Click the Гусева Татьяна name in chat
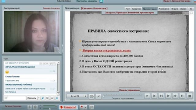 coord(13,77)
